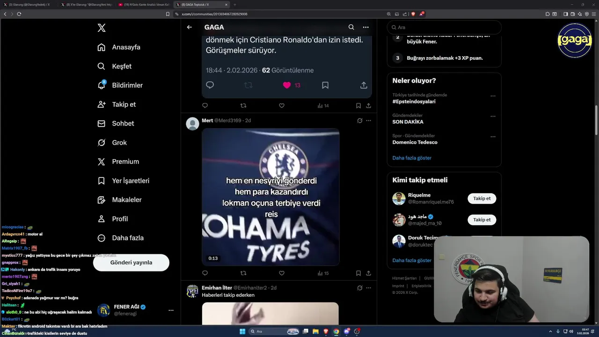The width and height of the screenshot is (599, 337).
Task: Go back with the GAGA header arrow
Action: 190,27
